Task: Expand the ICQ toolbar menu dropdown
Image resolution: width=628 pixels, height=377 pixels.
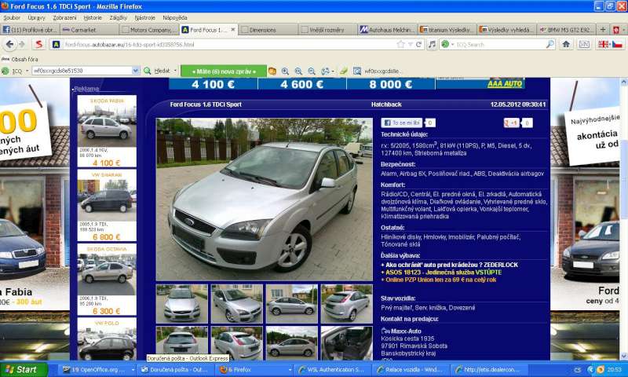Action: (26, 71)
